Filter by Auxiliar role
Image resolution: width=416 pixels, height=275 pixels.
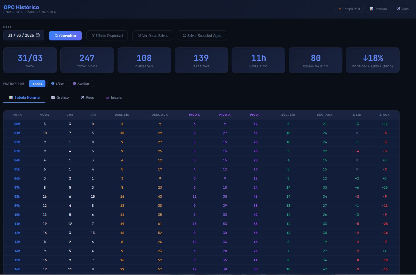click(x=81, y=83)
